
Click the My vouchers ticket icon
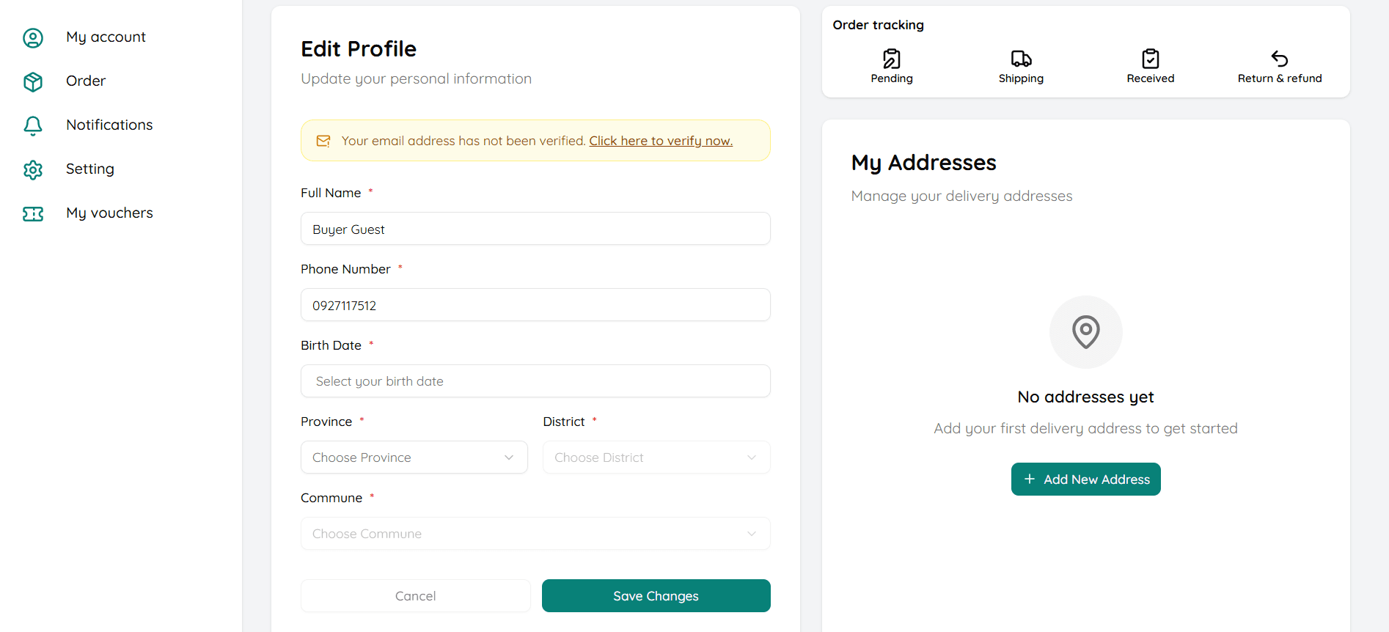point(33,213)
